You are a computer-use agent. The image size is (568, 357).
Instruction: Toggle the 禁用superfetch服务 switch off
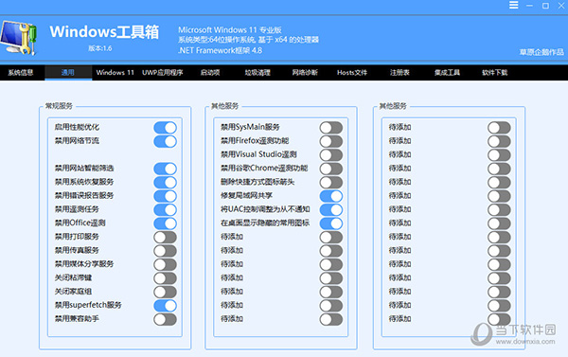[165, 306]
